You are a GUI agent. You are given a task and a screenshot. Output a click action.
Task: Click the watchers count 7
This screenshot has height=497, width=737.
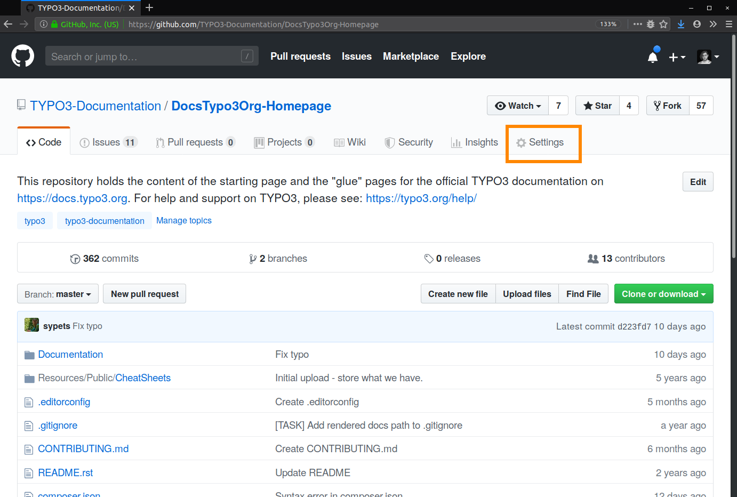558,106
